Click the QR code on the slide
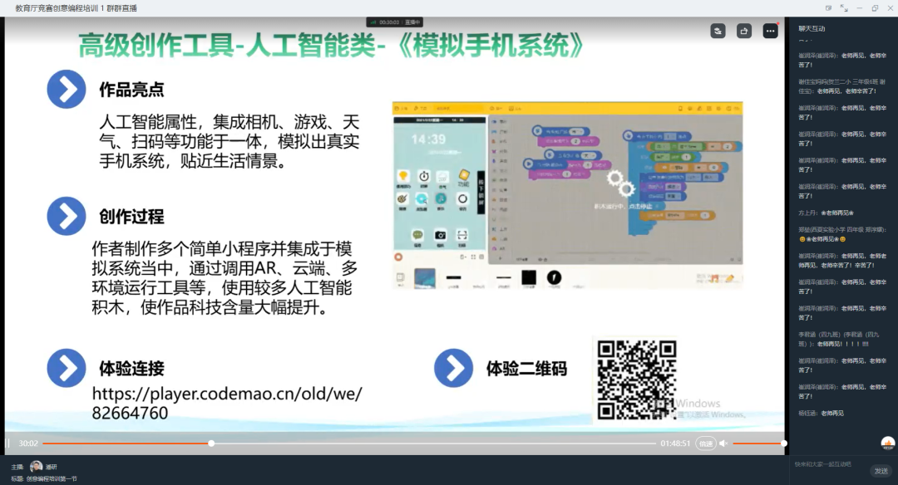898x485 pixels. [634, 378]
